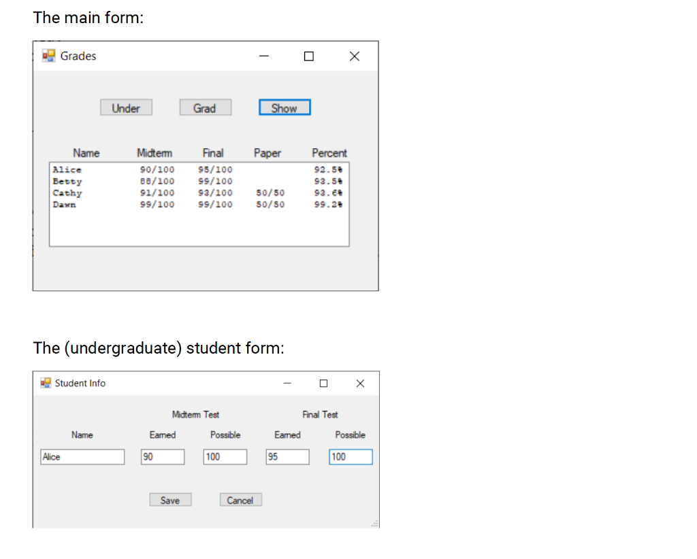Select the Midterm Earned field showing 90
The width and height of the screenshot is (697, 559).
coord(163,457)
